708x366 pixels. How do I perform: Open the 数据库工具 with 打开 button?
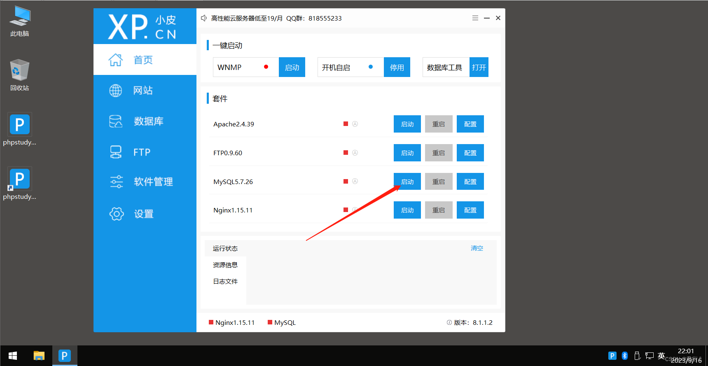click(479, 67)
